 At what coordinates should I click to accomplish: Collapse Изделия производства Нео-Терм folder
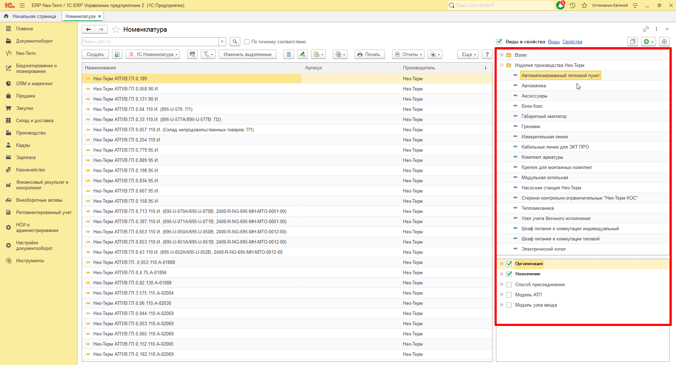[502, 65]
